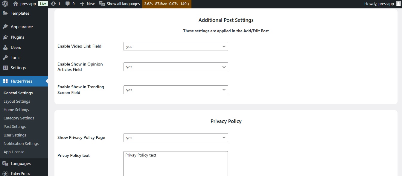Click the Show all languages translate icon
The image size is (402, 176).
(x=102, y=4)
